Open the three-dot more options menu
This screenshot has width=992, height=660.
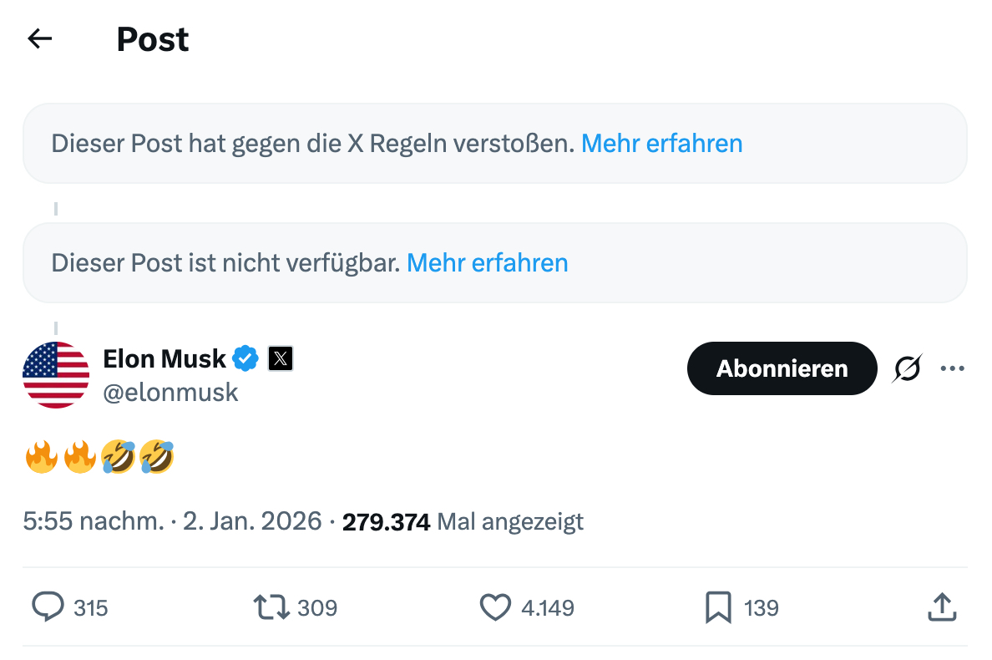952,368
